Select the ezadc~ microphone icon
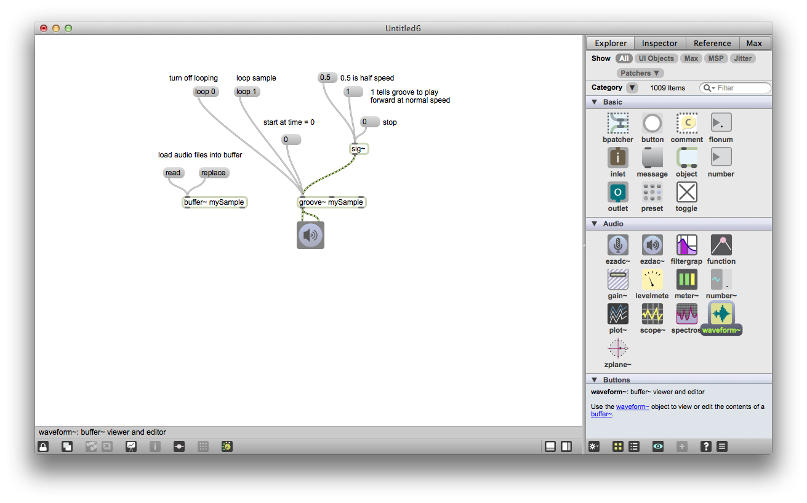Viewport: 807px width, 503px height. pyautogui.click(x=618, y=245)
